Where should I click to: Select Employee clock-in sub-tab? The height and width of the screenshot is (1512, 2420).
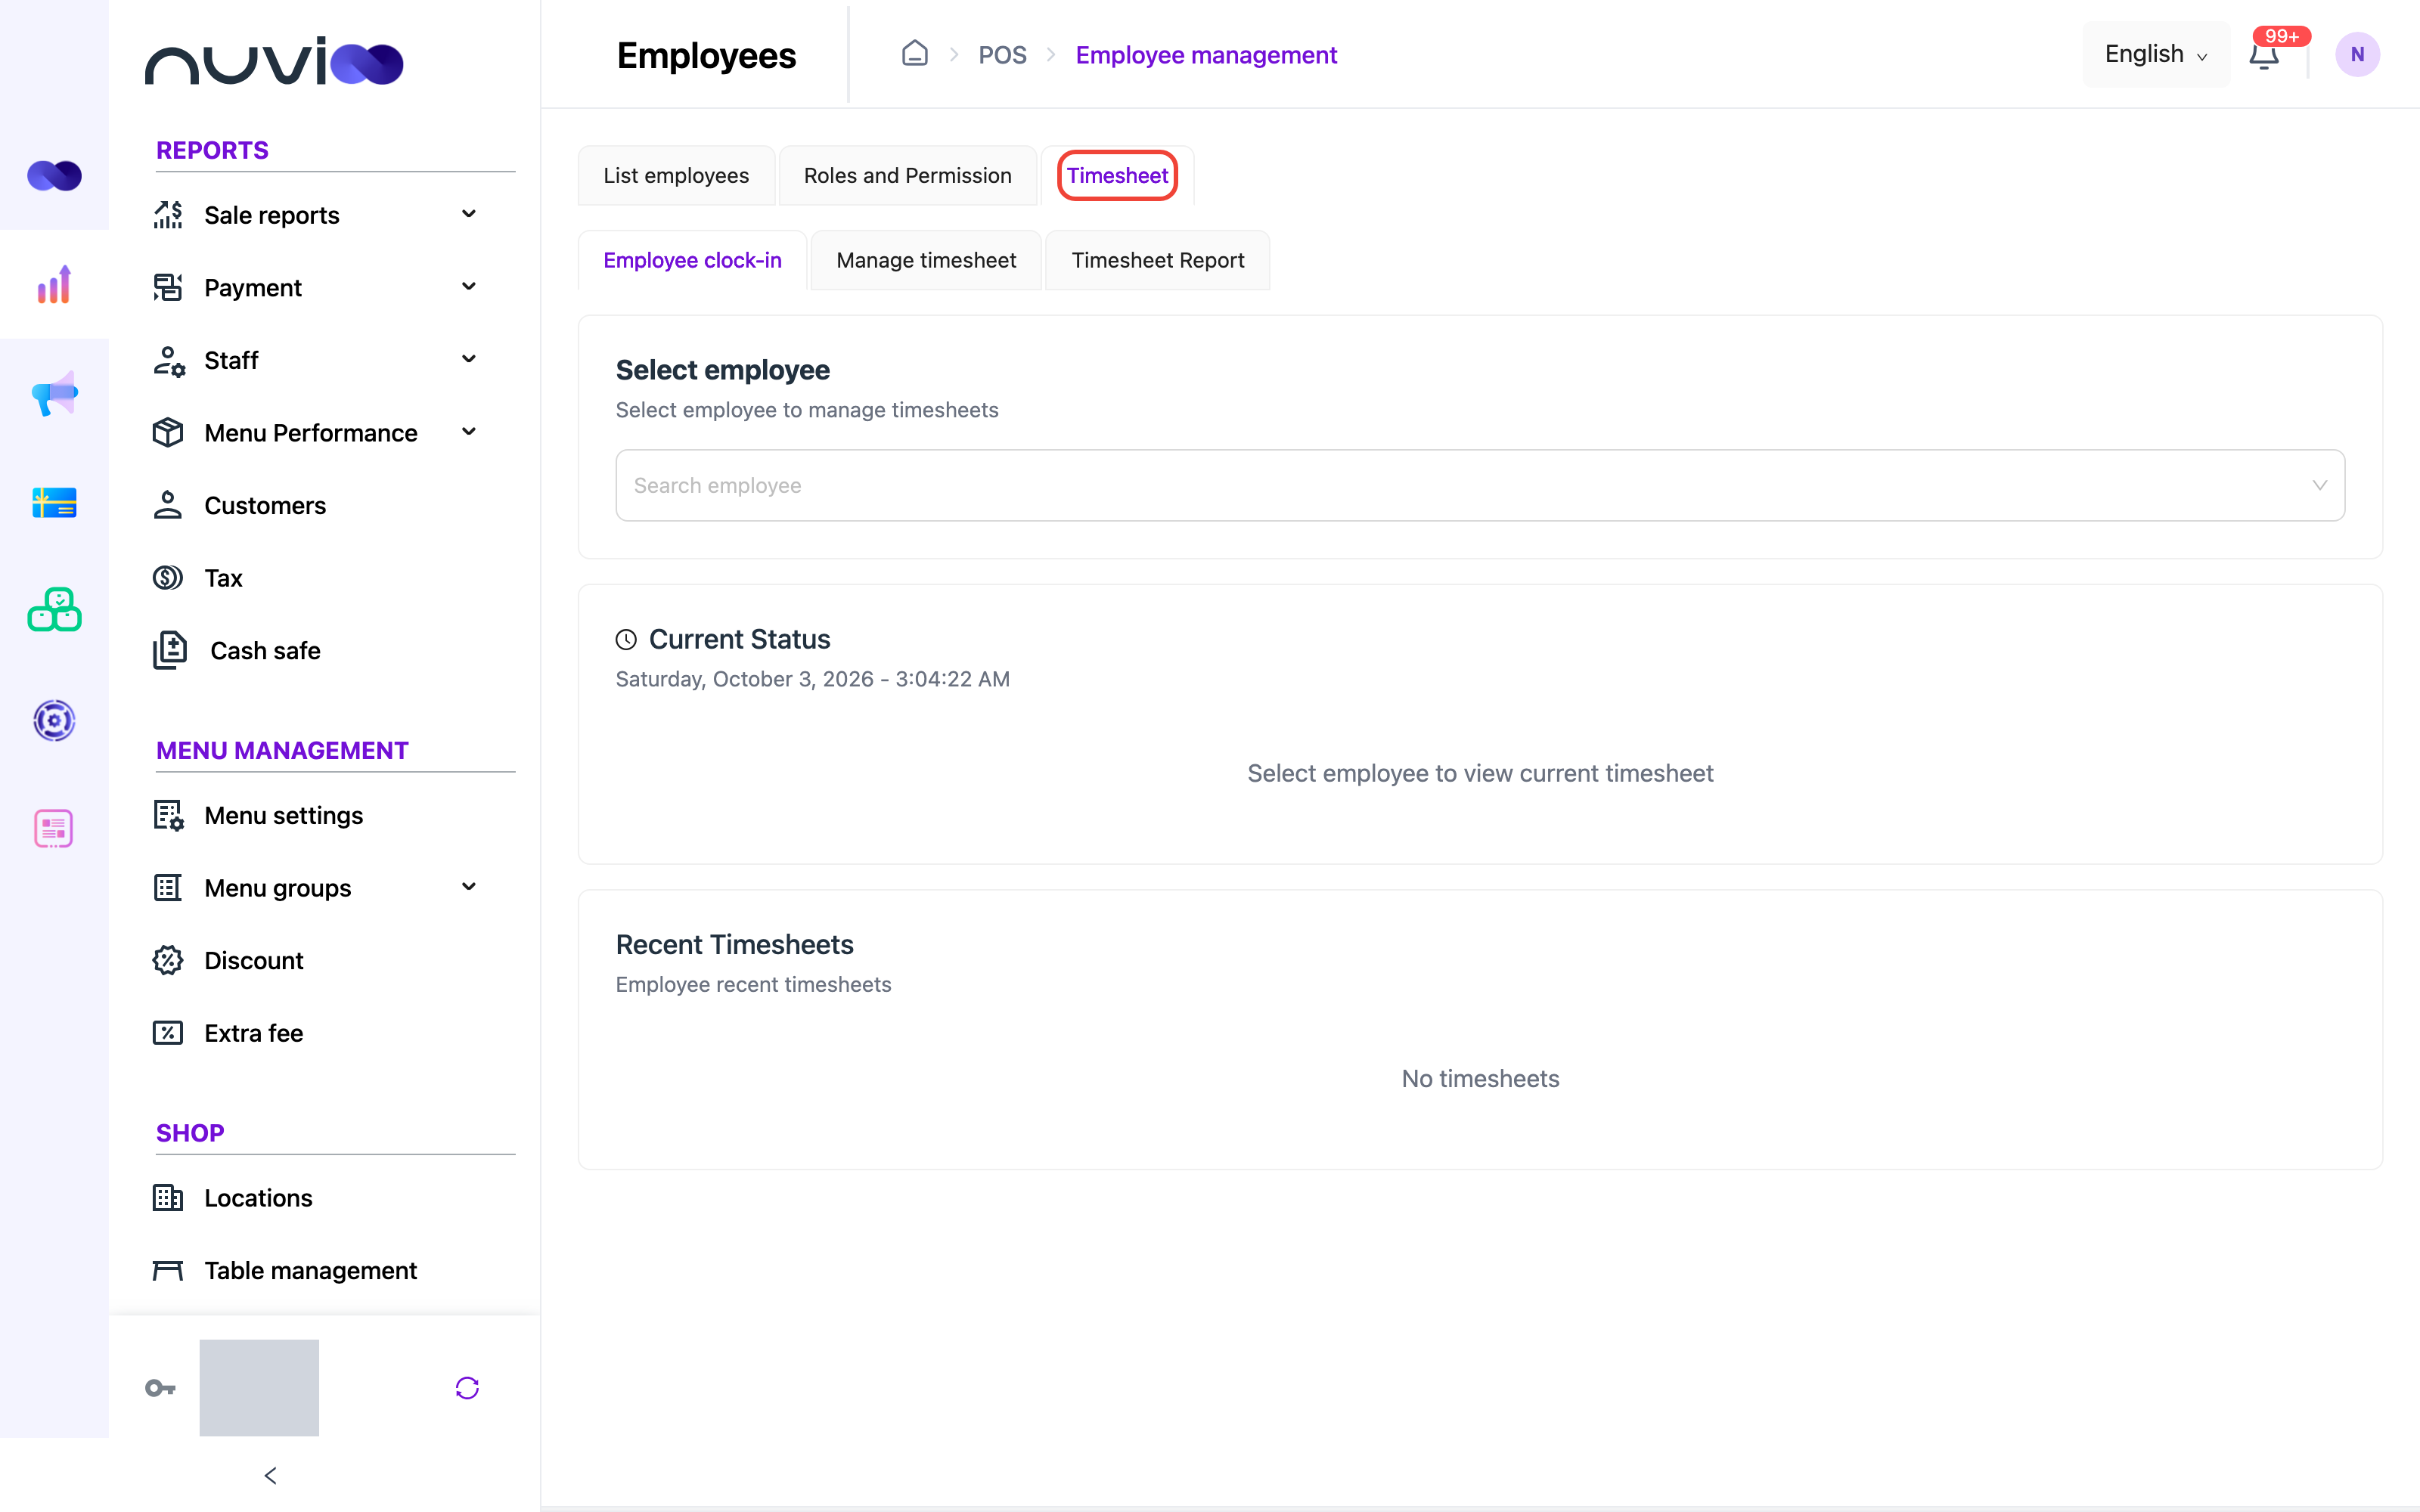pyautogui.click(x=692, y=260)
